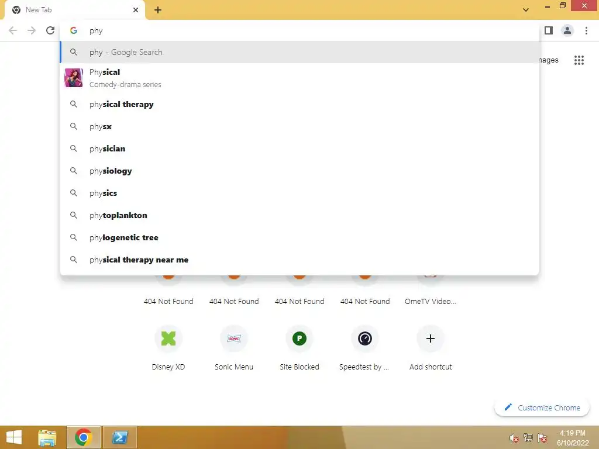This screenshot has width=599, height=449.
Task: Click the Customize Chrome button
Action: coord(542,407)
